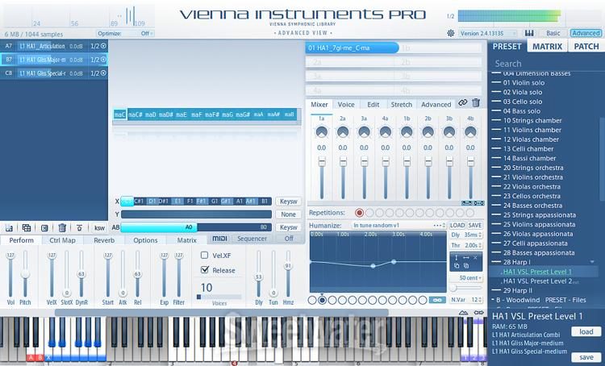Uncheck the Release checkbox
This screenshot has width=605, height=366.
point(205,270)
